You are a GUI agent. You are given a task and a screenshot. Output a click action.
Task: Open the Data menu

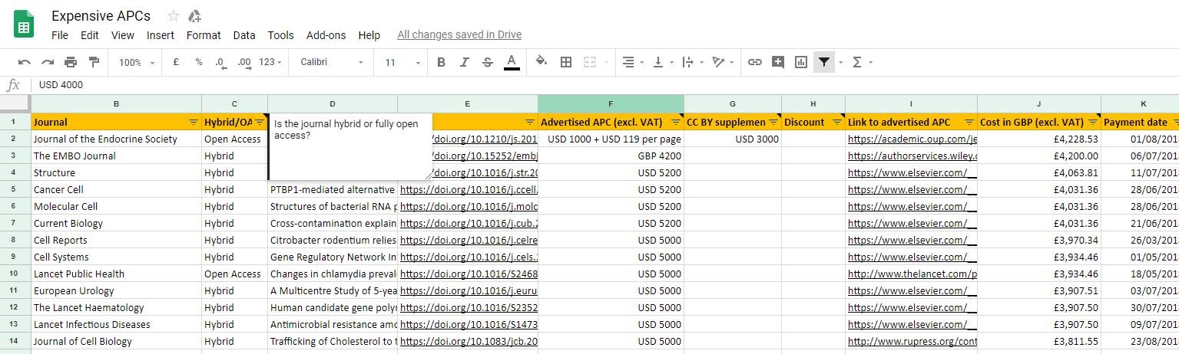point(244,35)
